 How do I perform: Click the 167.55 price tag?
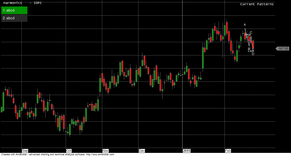(283, 49)
